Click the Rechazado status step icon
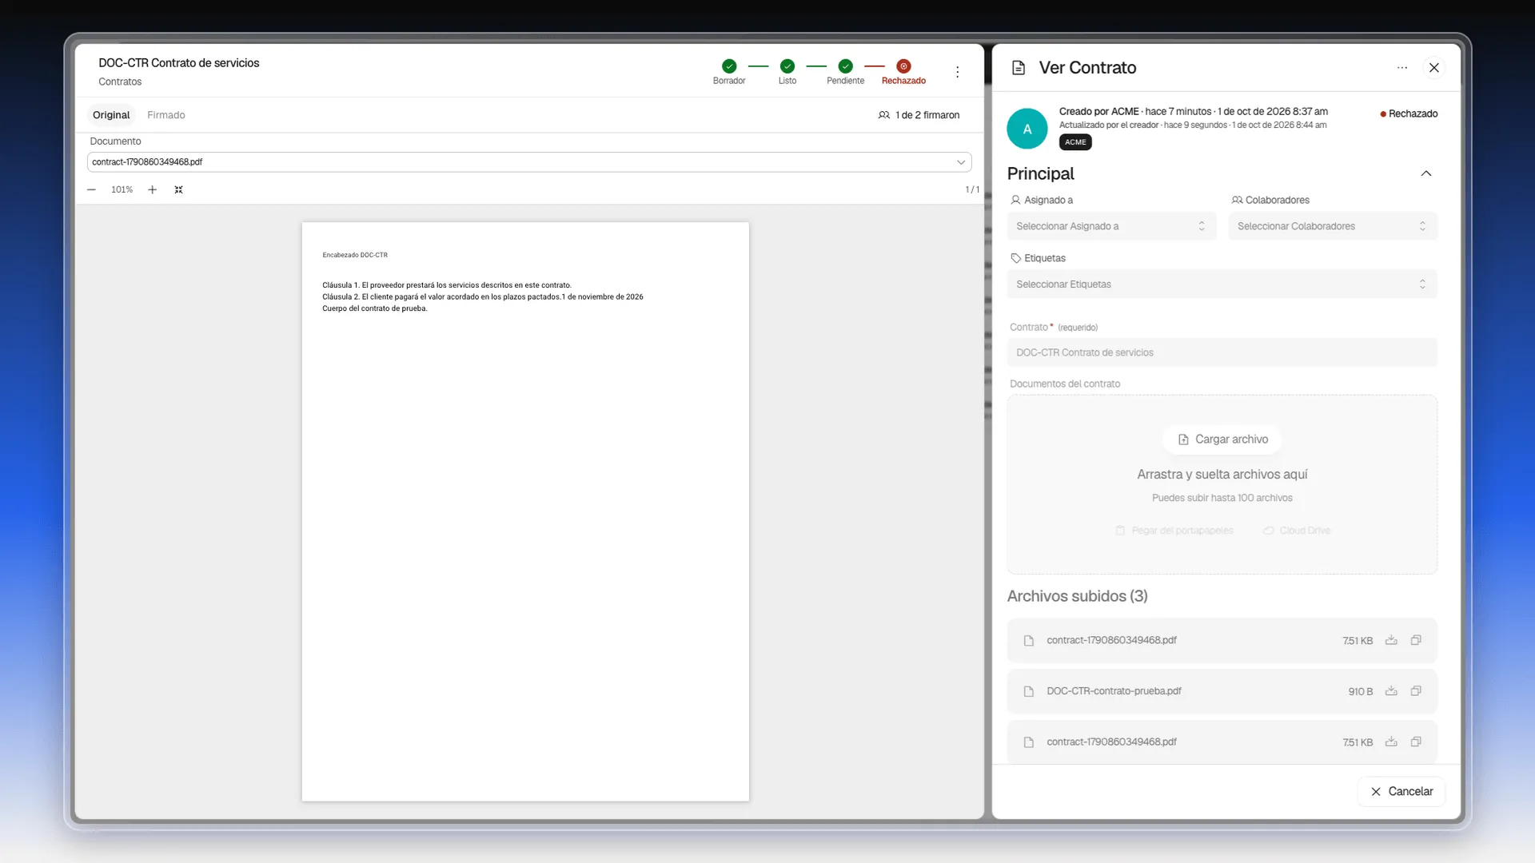Screen dimensions: 1535x863 tap(903, 66)
